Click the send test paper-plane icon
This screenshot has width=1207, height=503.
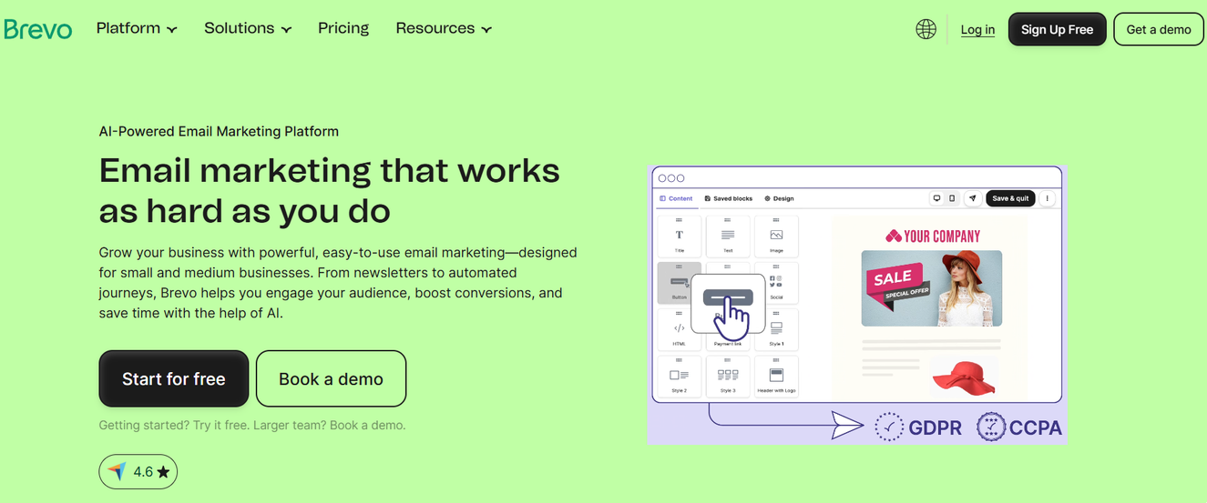(973, 198)
